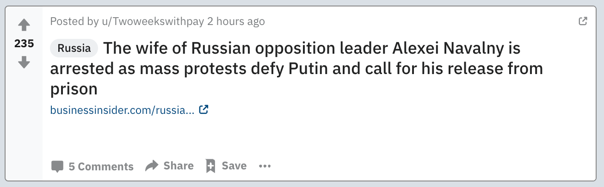Visit the businessinsider.com article link
Image resolution: width=604 pixels, height=187 pixels.
122,110
